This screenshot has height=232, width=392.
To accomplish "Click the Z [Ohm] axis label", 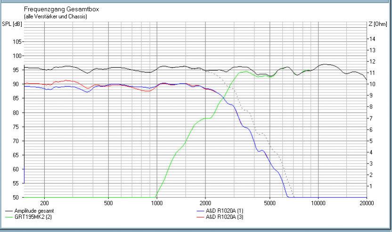I will point(378,24).
